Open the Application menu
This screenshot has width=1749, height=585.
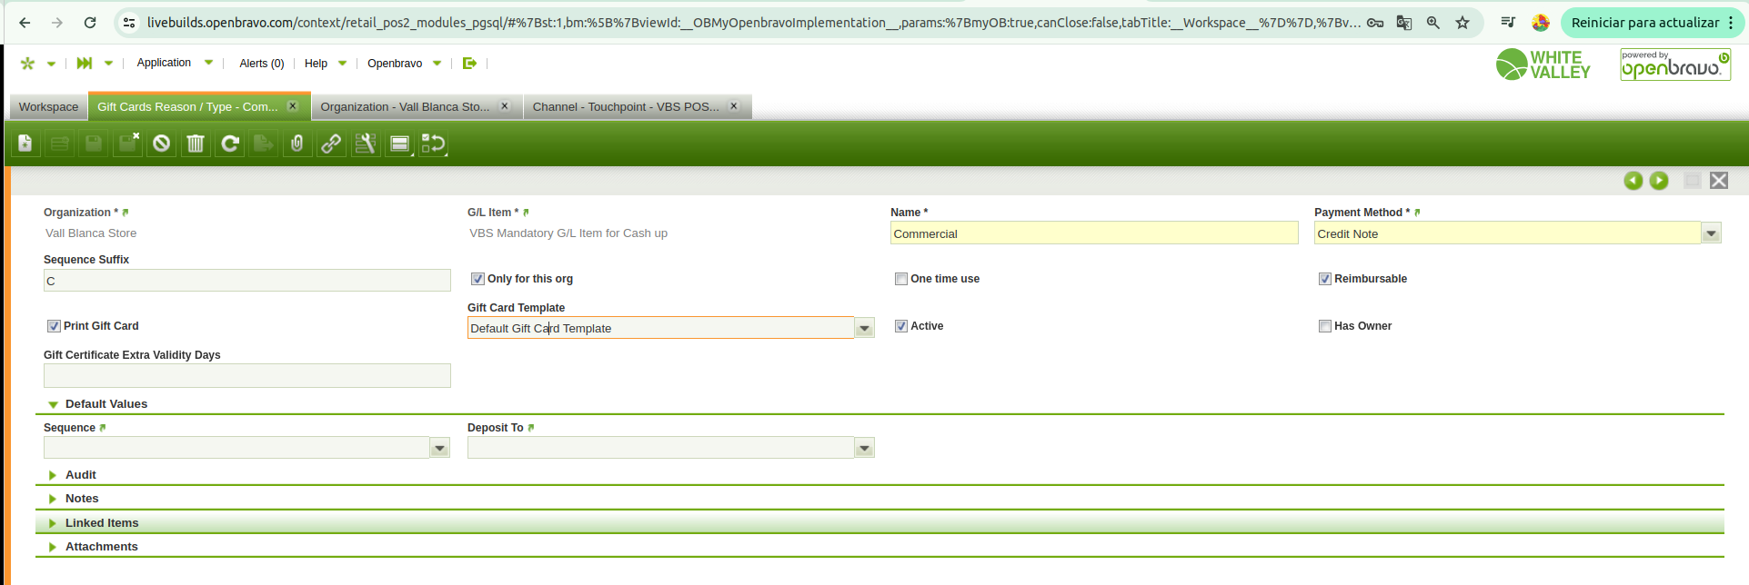[x=175, y=63]
